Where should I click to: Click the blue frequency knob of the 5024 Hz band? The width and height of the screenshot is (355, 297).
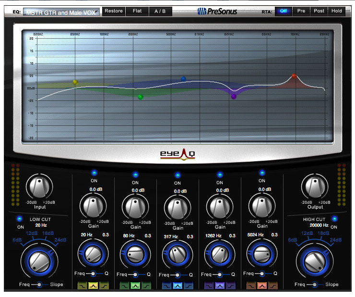262,253
